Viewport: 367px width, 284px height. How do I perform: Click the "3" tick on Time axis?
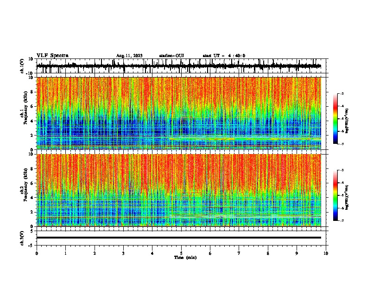[123, 253]
